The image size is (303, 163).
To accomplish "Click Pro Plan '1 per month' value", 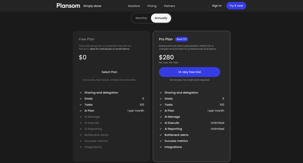I will [x=216, y=111].
